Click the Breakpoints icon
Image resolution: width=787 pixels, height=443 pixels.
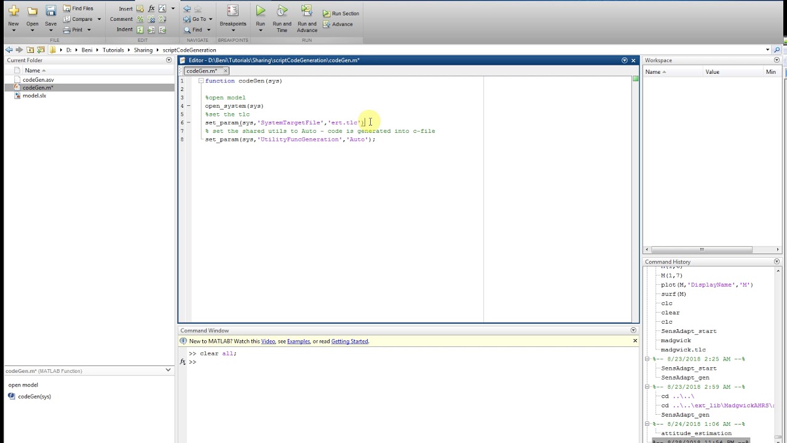(232, 11)
